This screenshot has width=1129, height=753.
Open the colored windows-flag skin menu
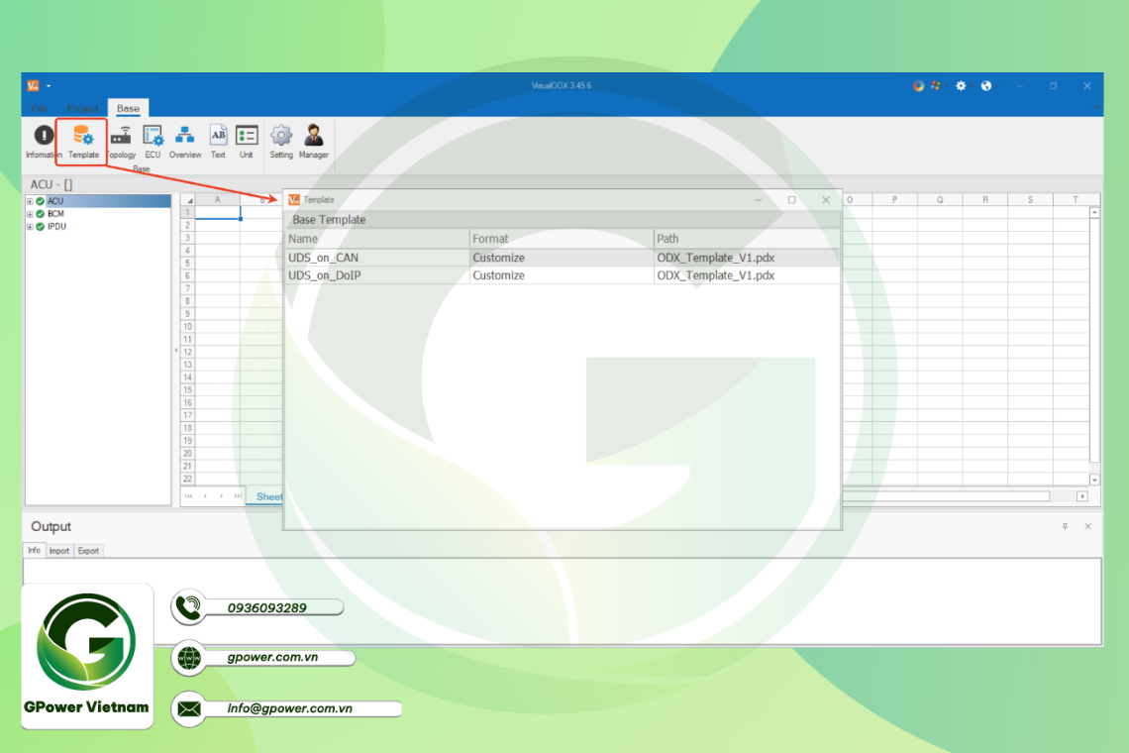pyautogui.click(x=935, y=86)
